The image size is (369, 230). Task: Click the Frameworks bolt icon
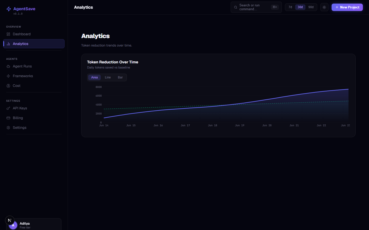coord(8,76)
